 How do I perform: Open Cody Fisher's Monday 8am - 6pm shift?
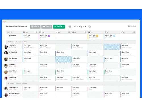[x=30, y=47]
